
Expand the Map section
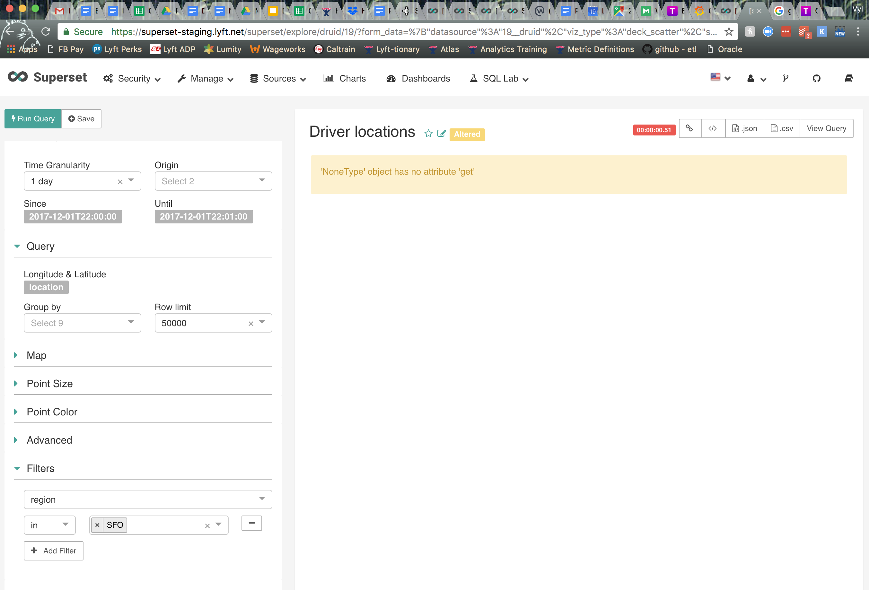(x=36, y=355)
